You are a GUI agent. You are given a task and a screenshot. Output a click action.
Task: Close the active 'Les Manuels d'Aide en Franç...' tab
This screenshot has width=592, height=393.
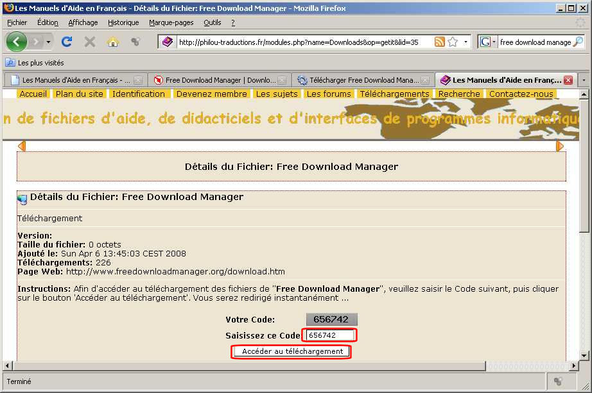568,80
